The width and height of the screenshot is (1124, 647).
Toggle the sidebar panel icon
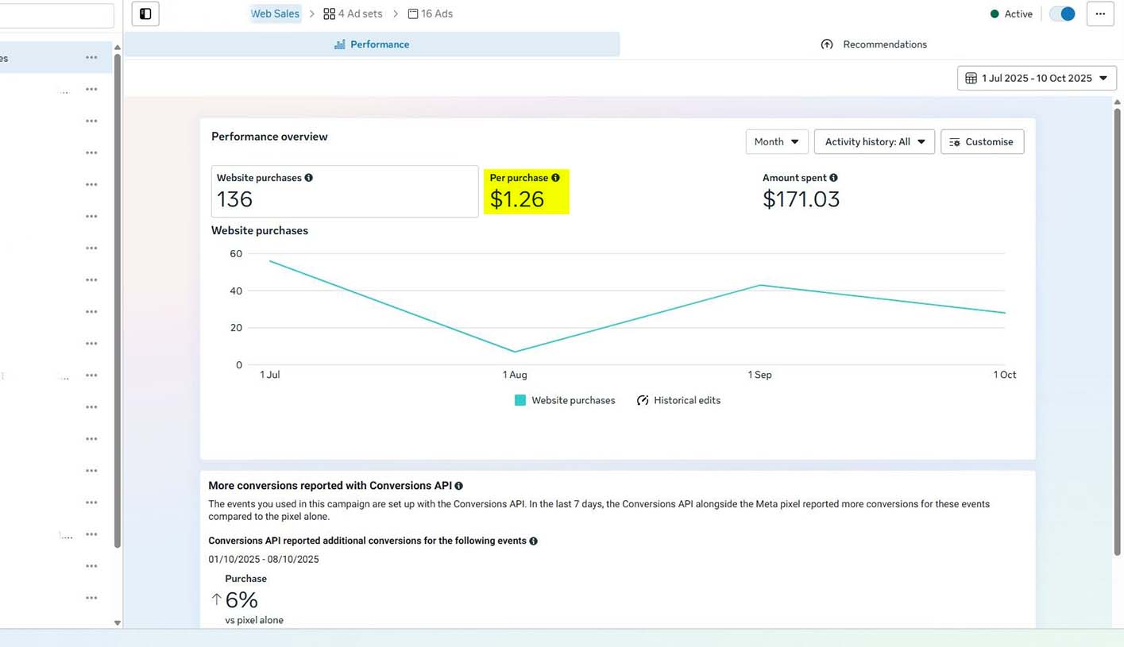coord(145,13)
